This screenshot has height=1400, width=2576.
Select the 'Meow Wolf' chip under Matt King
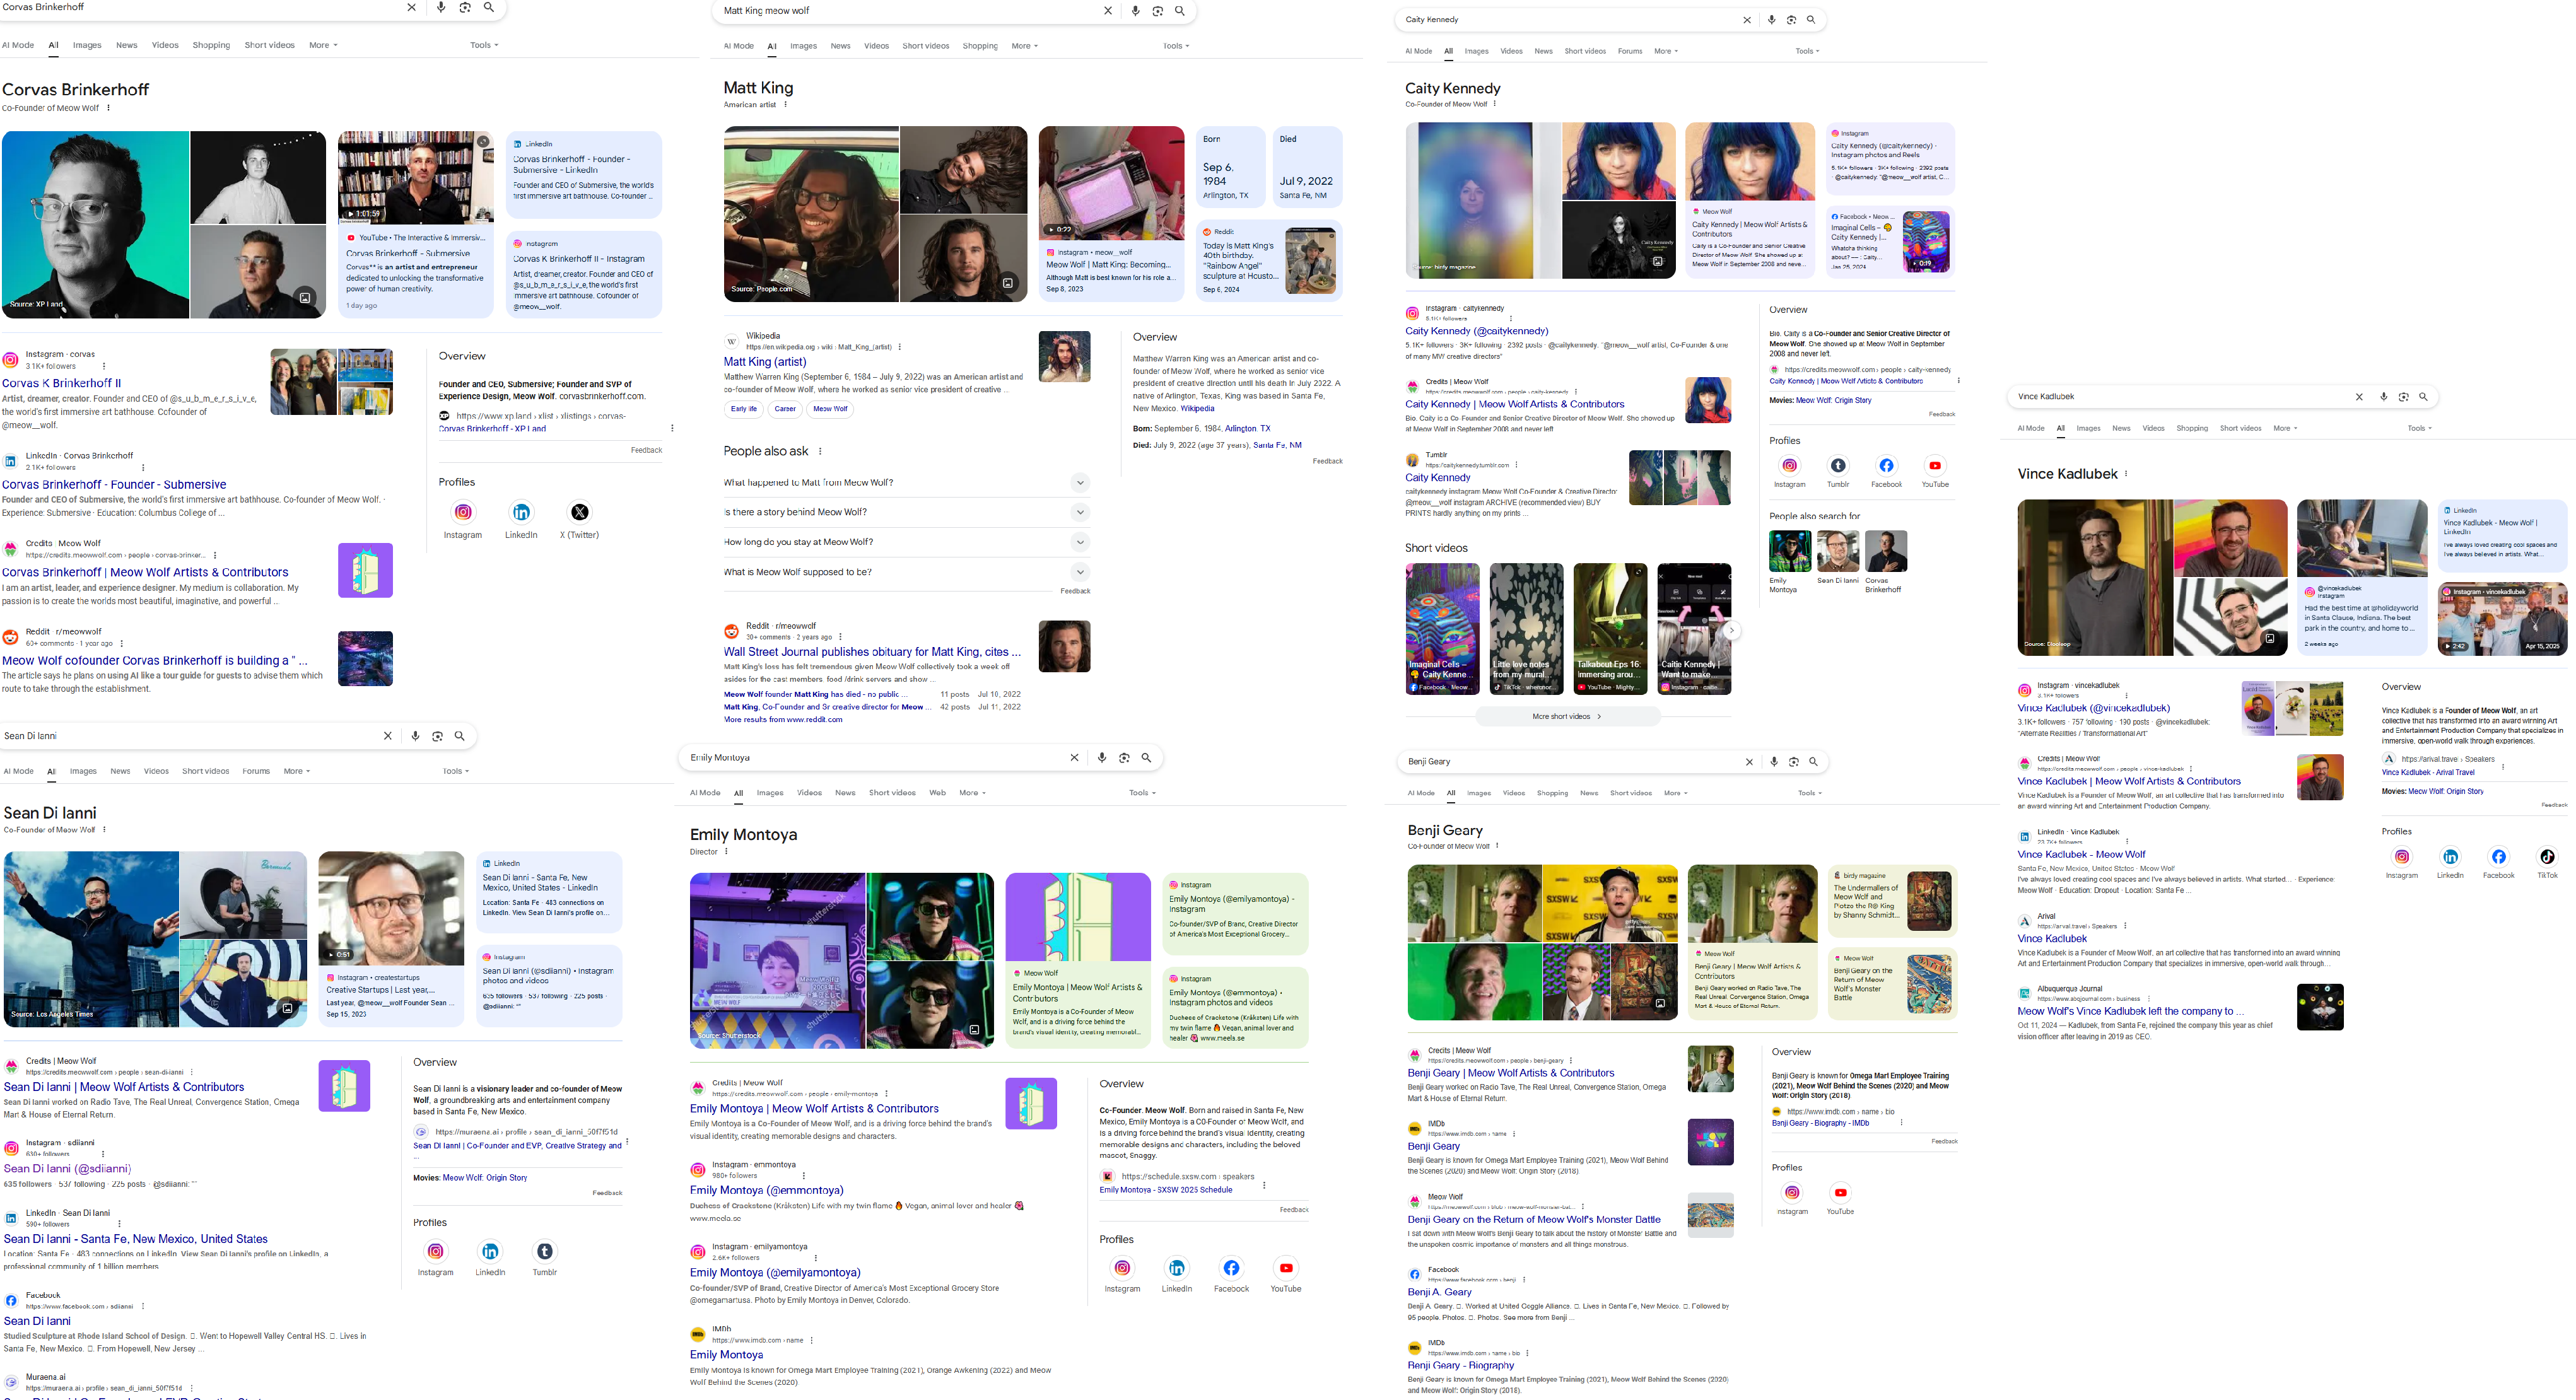point(830,409)
